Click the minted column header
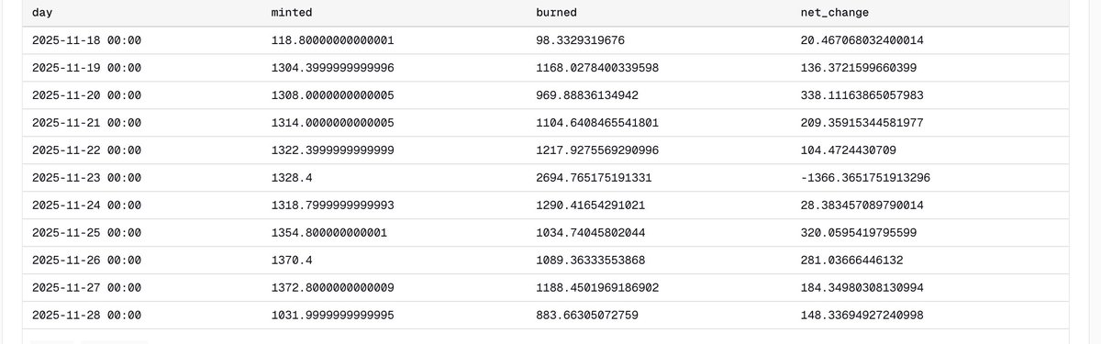The width and height of the screenshot is (1101, 344). (x=293, y=14)
